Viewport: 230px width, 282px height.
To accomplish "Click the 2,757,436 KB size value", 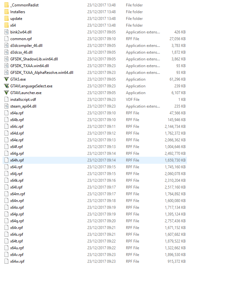I will (175, 221).
